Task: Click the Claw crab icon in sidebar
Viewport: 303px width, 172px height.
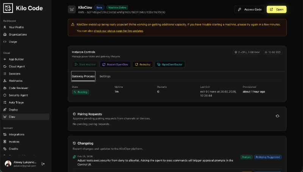Action: tap(5, 117)
